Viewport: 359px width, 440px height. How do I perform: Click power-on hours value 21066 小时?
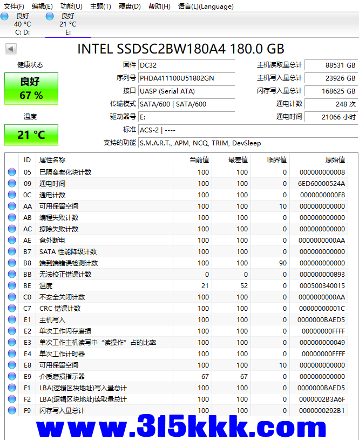tap(331, 117)
